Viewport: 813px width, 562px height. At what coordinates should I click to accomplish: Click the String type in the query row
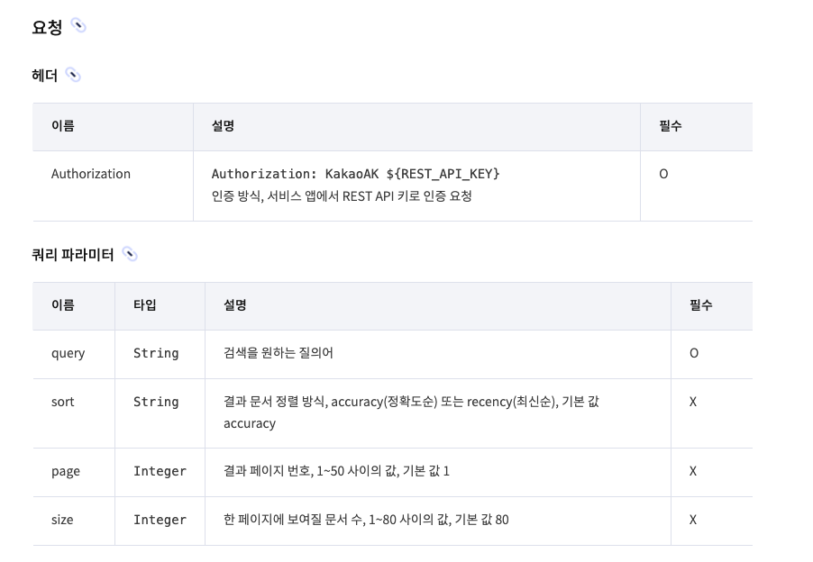pos(156,353)
